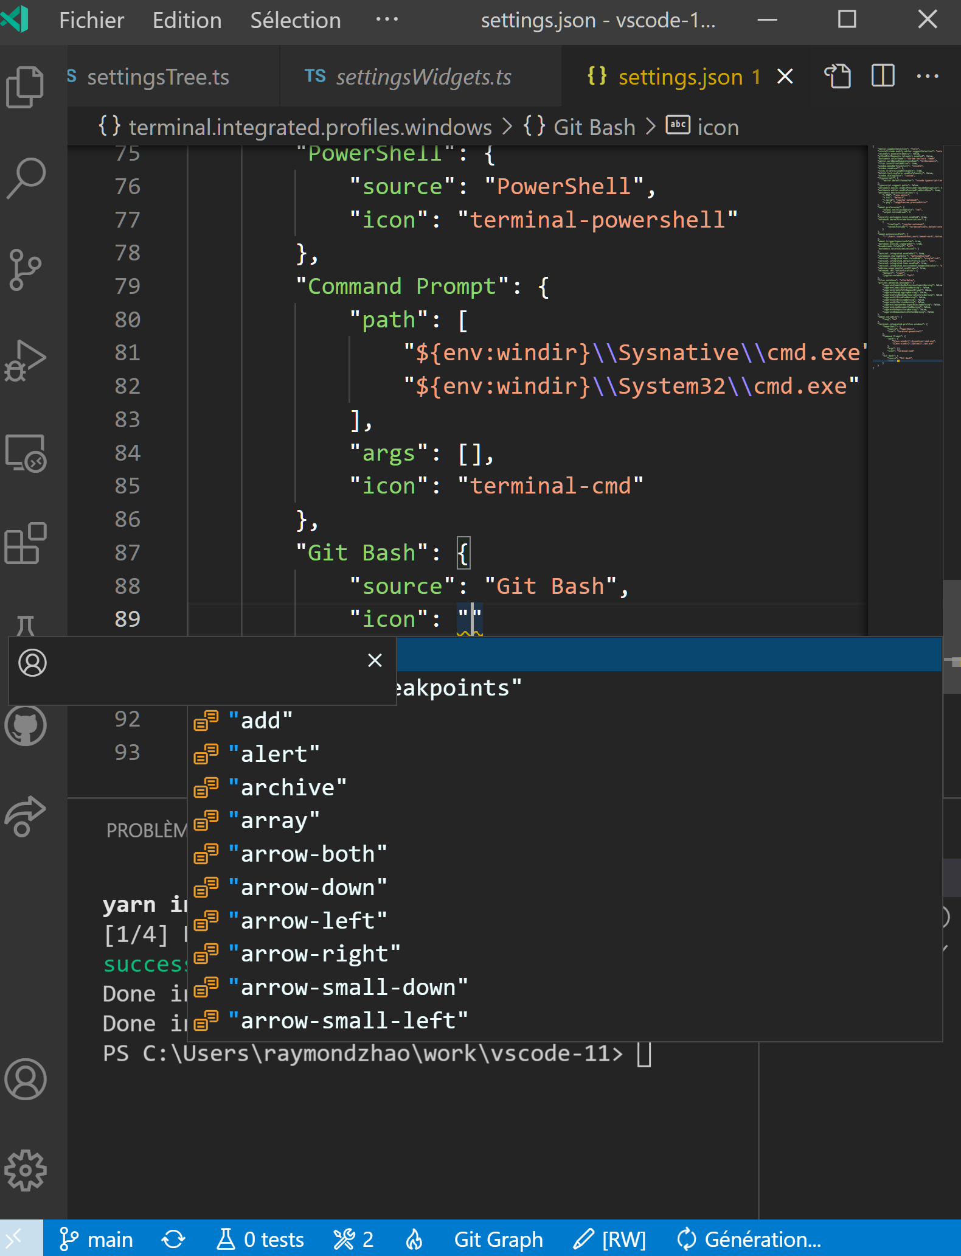Select "array" suggestion
This screenshot has width=961, height=1256.
pyautogui.click(x=564, y=820)
